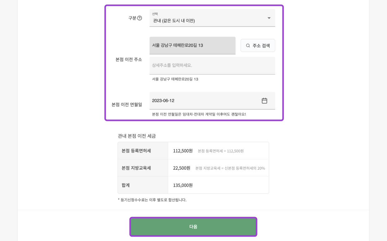Viewport: 387px width, 241px height.
Task: Click the filled address field showing 서울 강남구 테헤란로20길 13
Action: 192,45
